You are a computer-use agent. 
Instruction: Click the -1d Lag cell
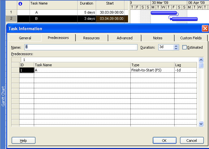click(185, 70)
